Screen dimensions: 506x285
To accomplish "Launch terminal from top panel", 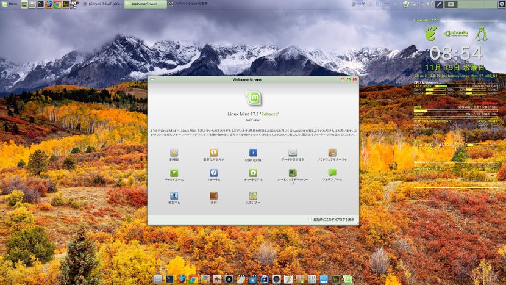I will point(40,4).
